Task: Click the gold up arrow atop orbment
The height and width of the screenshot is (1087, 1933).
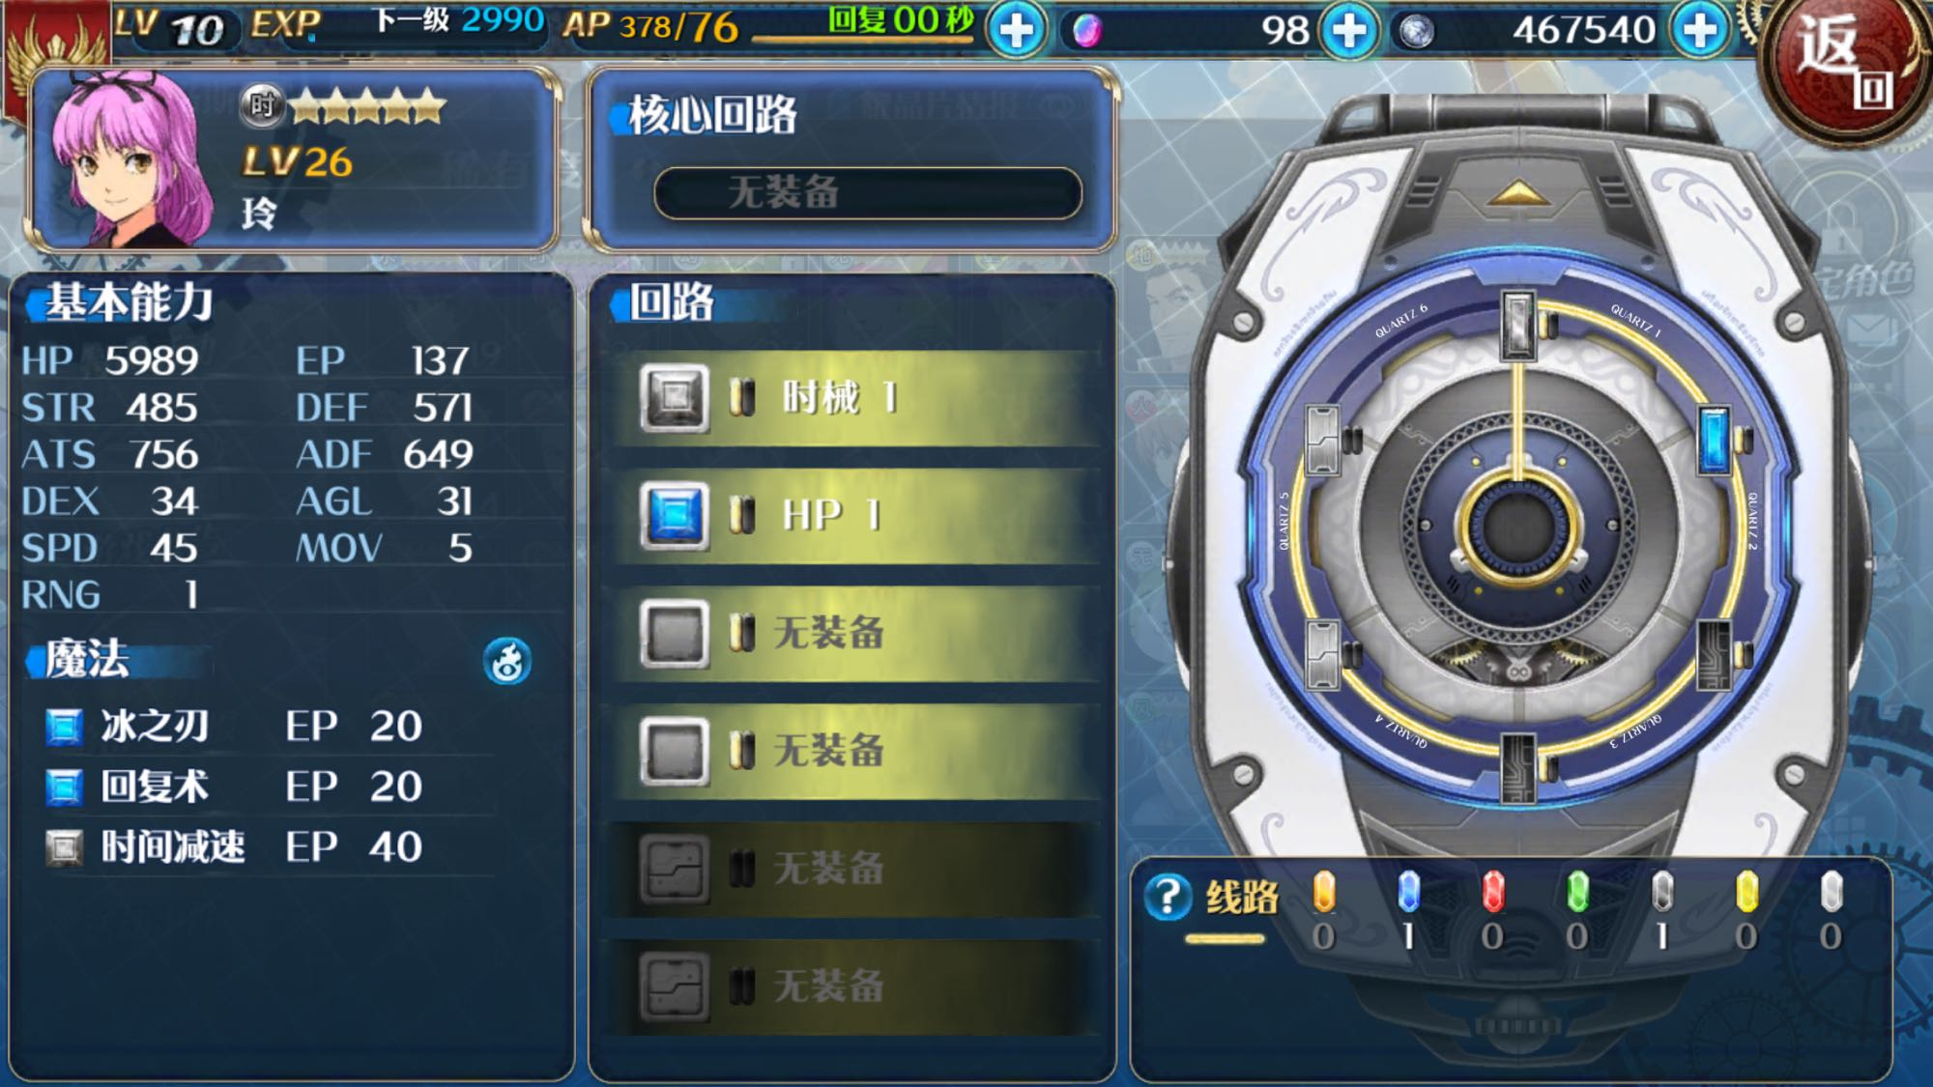Action: (1517, 193)
